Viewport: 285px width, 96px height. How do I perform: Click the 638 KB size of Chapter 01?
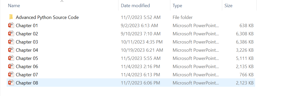click(x=247, y=26)
